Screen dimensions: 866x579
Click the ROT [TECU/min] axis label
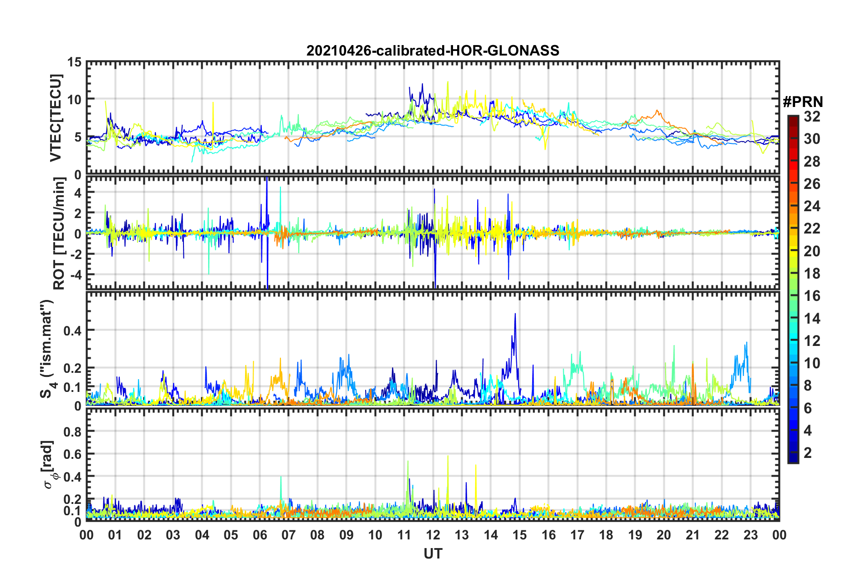click(59, 234)
